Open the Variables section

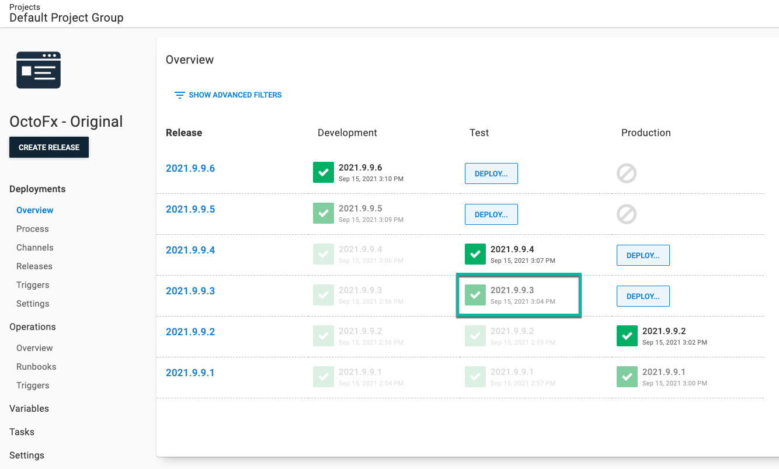[x=29, y=408]
